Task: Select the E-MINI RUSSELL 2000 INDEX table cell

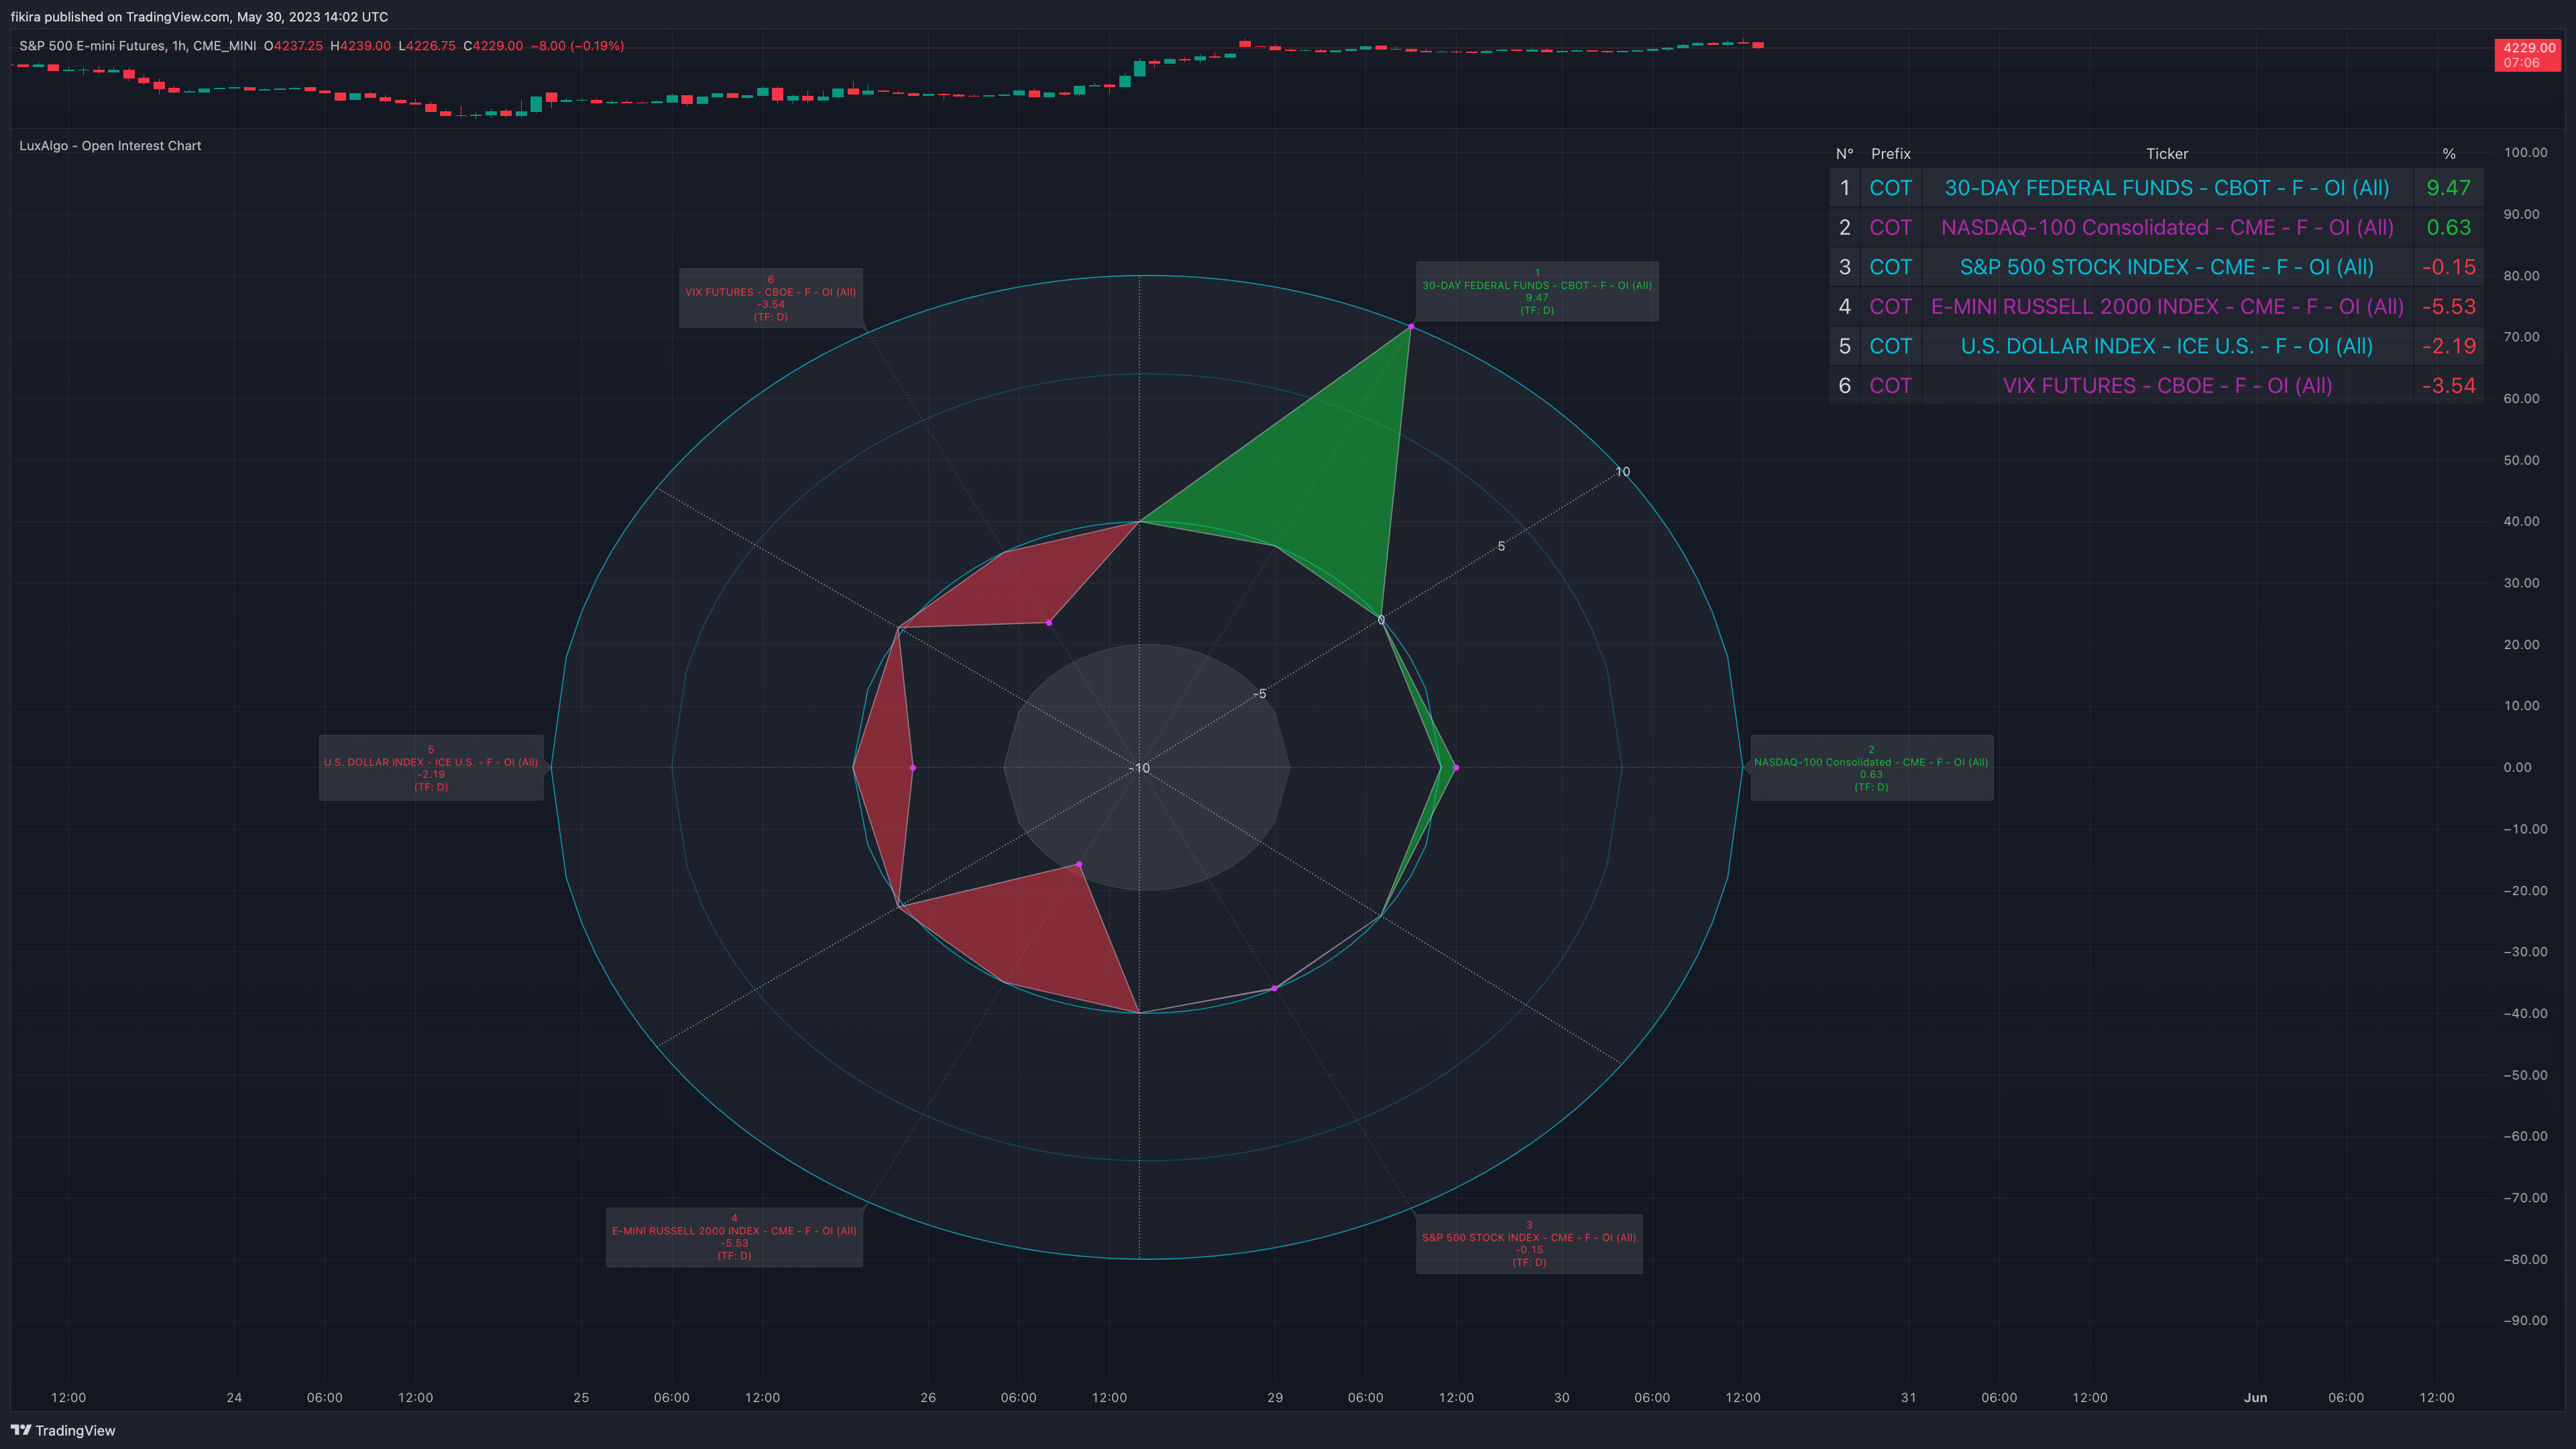Action: 2167,307
